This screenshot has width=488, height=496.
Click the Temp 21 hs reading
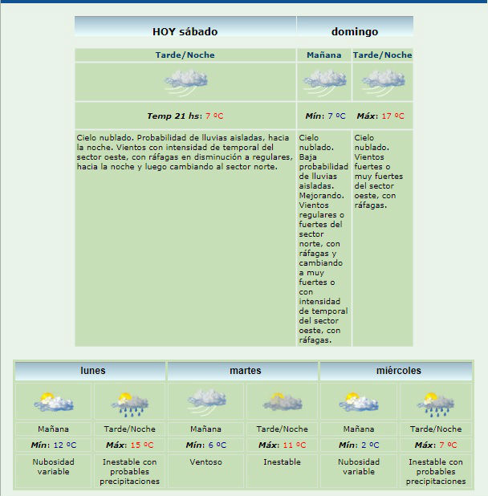click(185, 116)
